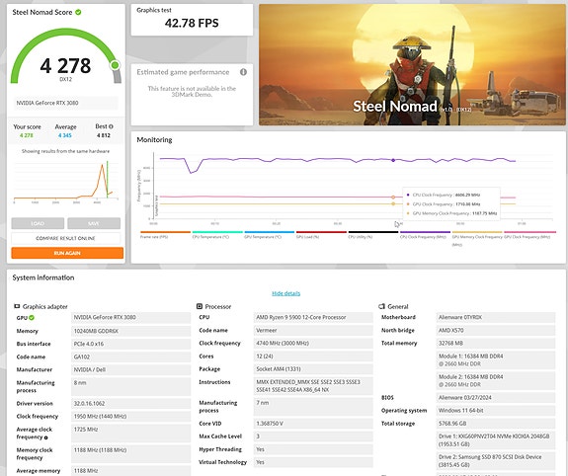Click the Package value Socket AM4 (1331)
The height and width of the screenshot is (476, 568).
pyautogui.click(x=313, y=369)
